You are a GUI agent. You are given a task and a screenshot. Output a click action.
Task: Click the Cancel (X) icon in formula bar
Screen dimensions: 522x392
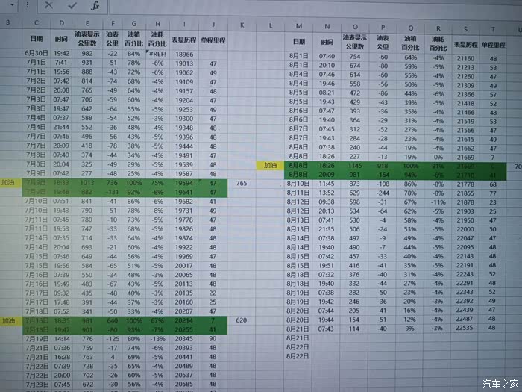point(48,5)
